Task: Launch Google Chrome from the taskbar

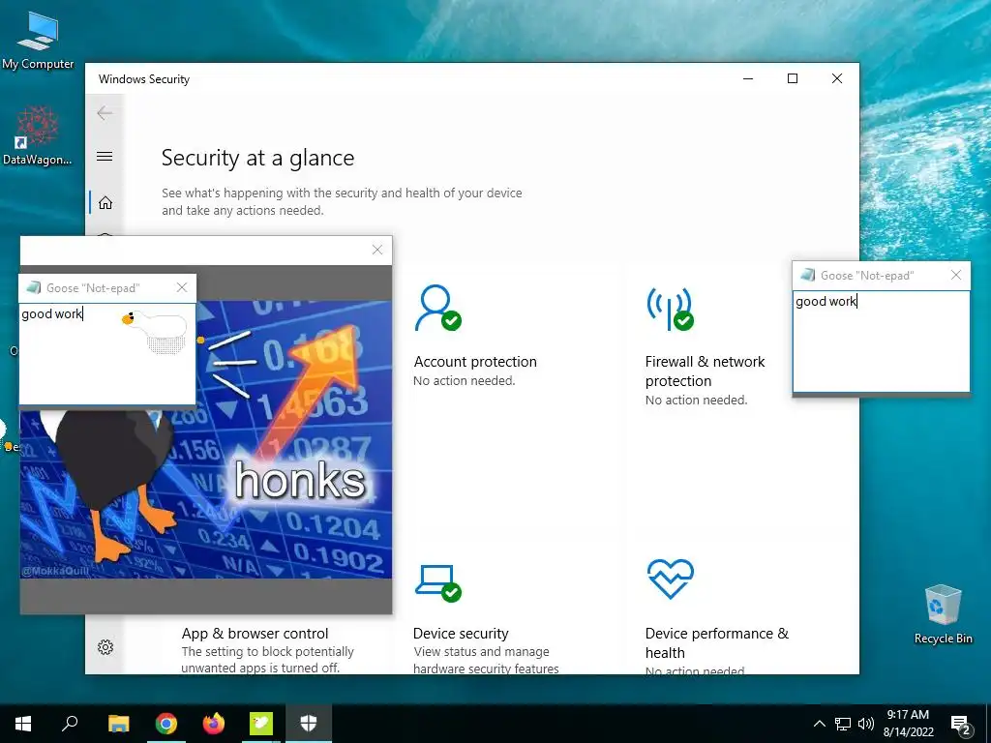Action: (166, 724)
